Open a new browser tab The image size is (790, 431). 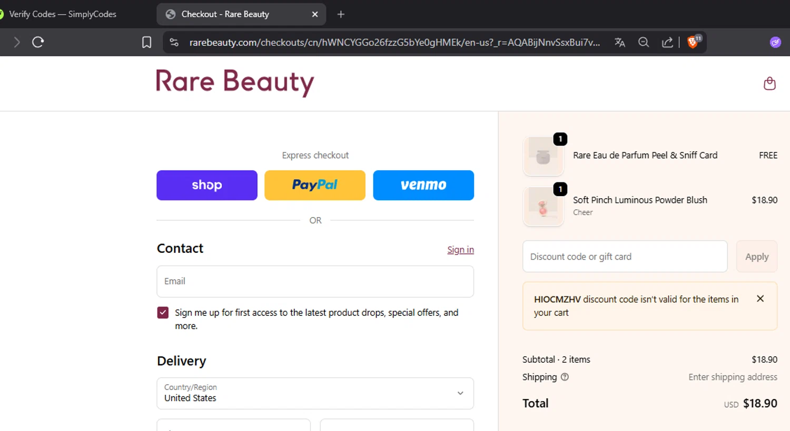point(341,14)
